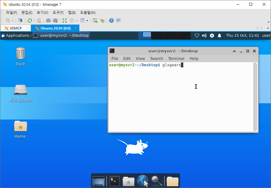The width and height of the screenshot is (271, 188).
Task: Click the first camera screenshot icon
Action: 48,21
